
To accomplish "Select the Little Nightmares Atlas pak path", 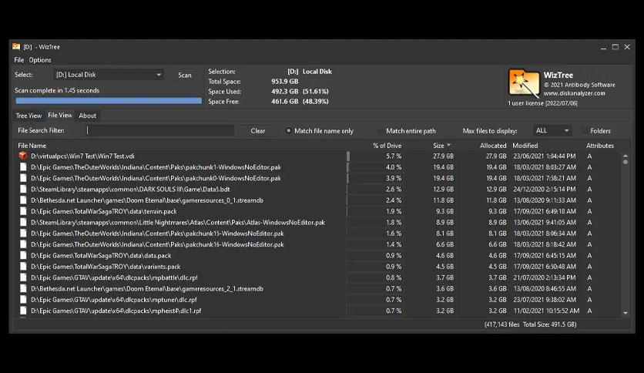I will pyautogui.click(x=178, y=222).
